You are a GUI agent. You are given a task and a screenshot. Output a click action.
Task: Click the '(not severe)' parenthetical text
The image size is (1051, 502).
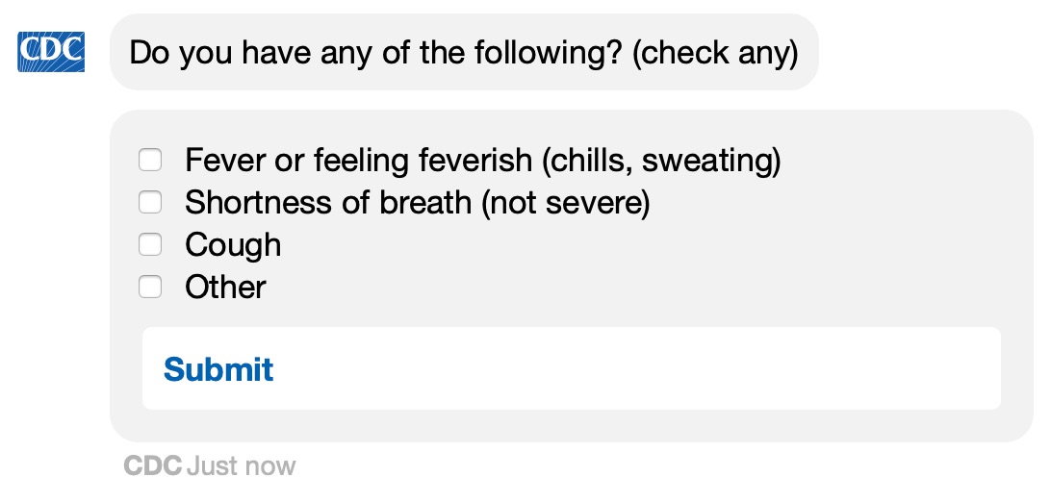pyautogui.click(x=565, y=204)
